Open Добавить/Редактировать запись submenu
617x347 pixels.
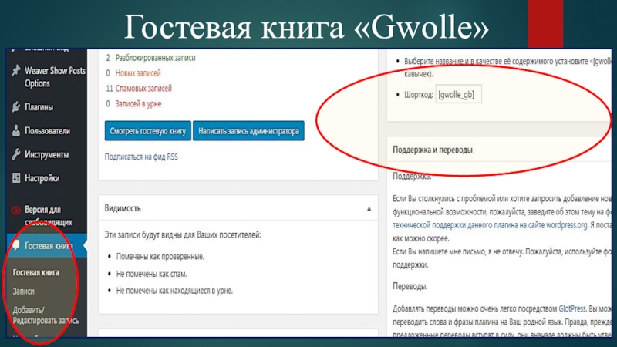click(46, 315)
